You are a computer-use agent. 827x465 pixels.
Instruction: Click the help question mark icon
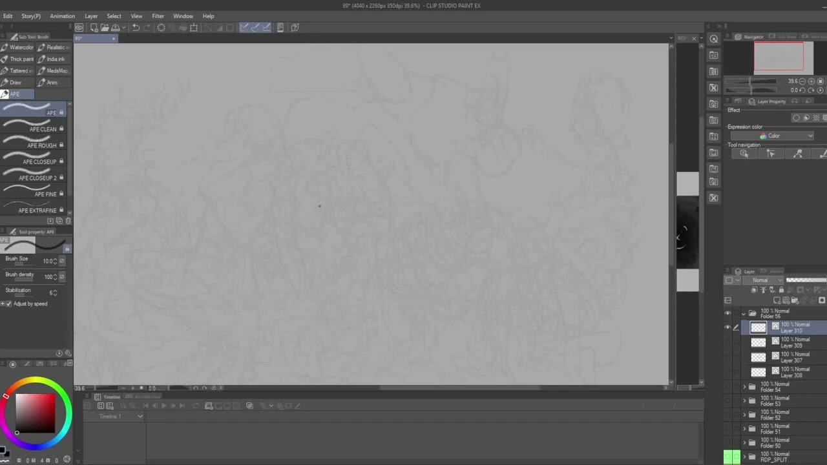(295, 27)
